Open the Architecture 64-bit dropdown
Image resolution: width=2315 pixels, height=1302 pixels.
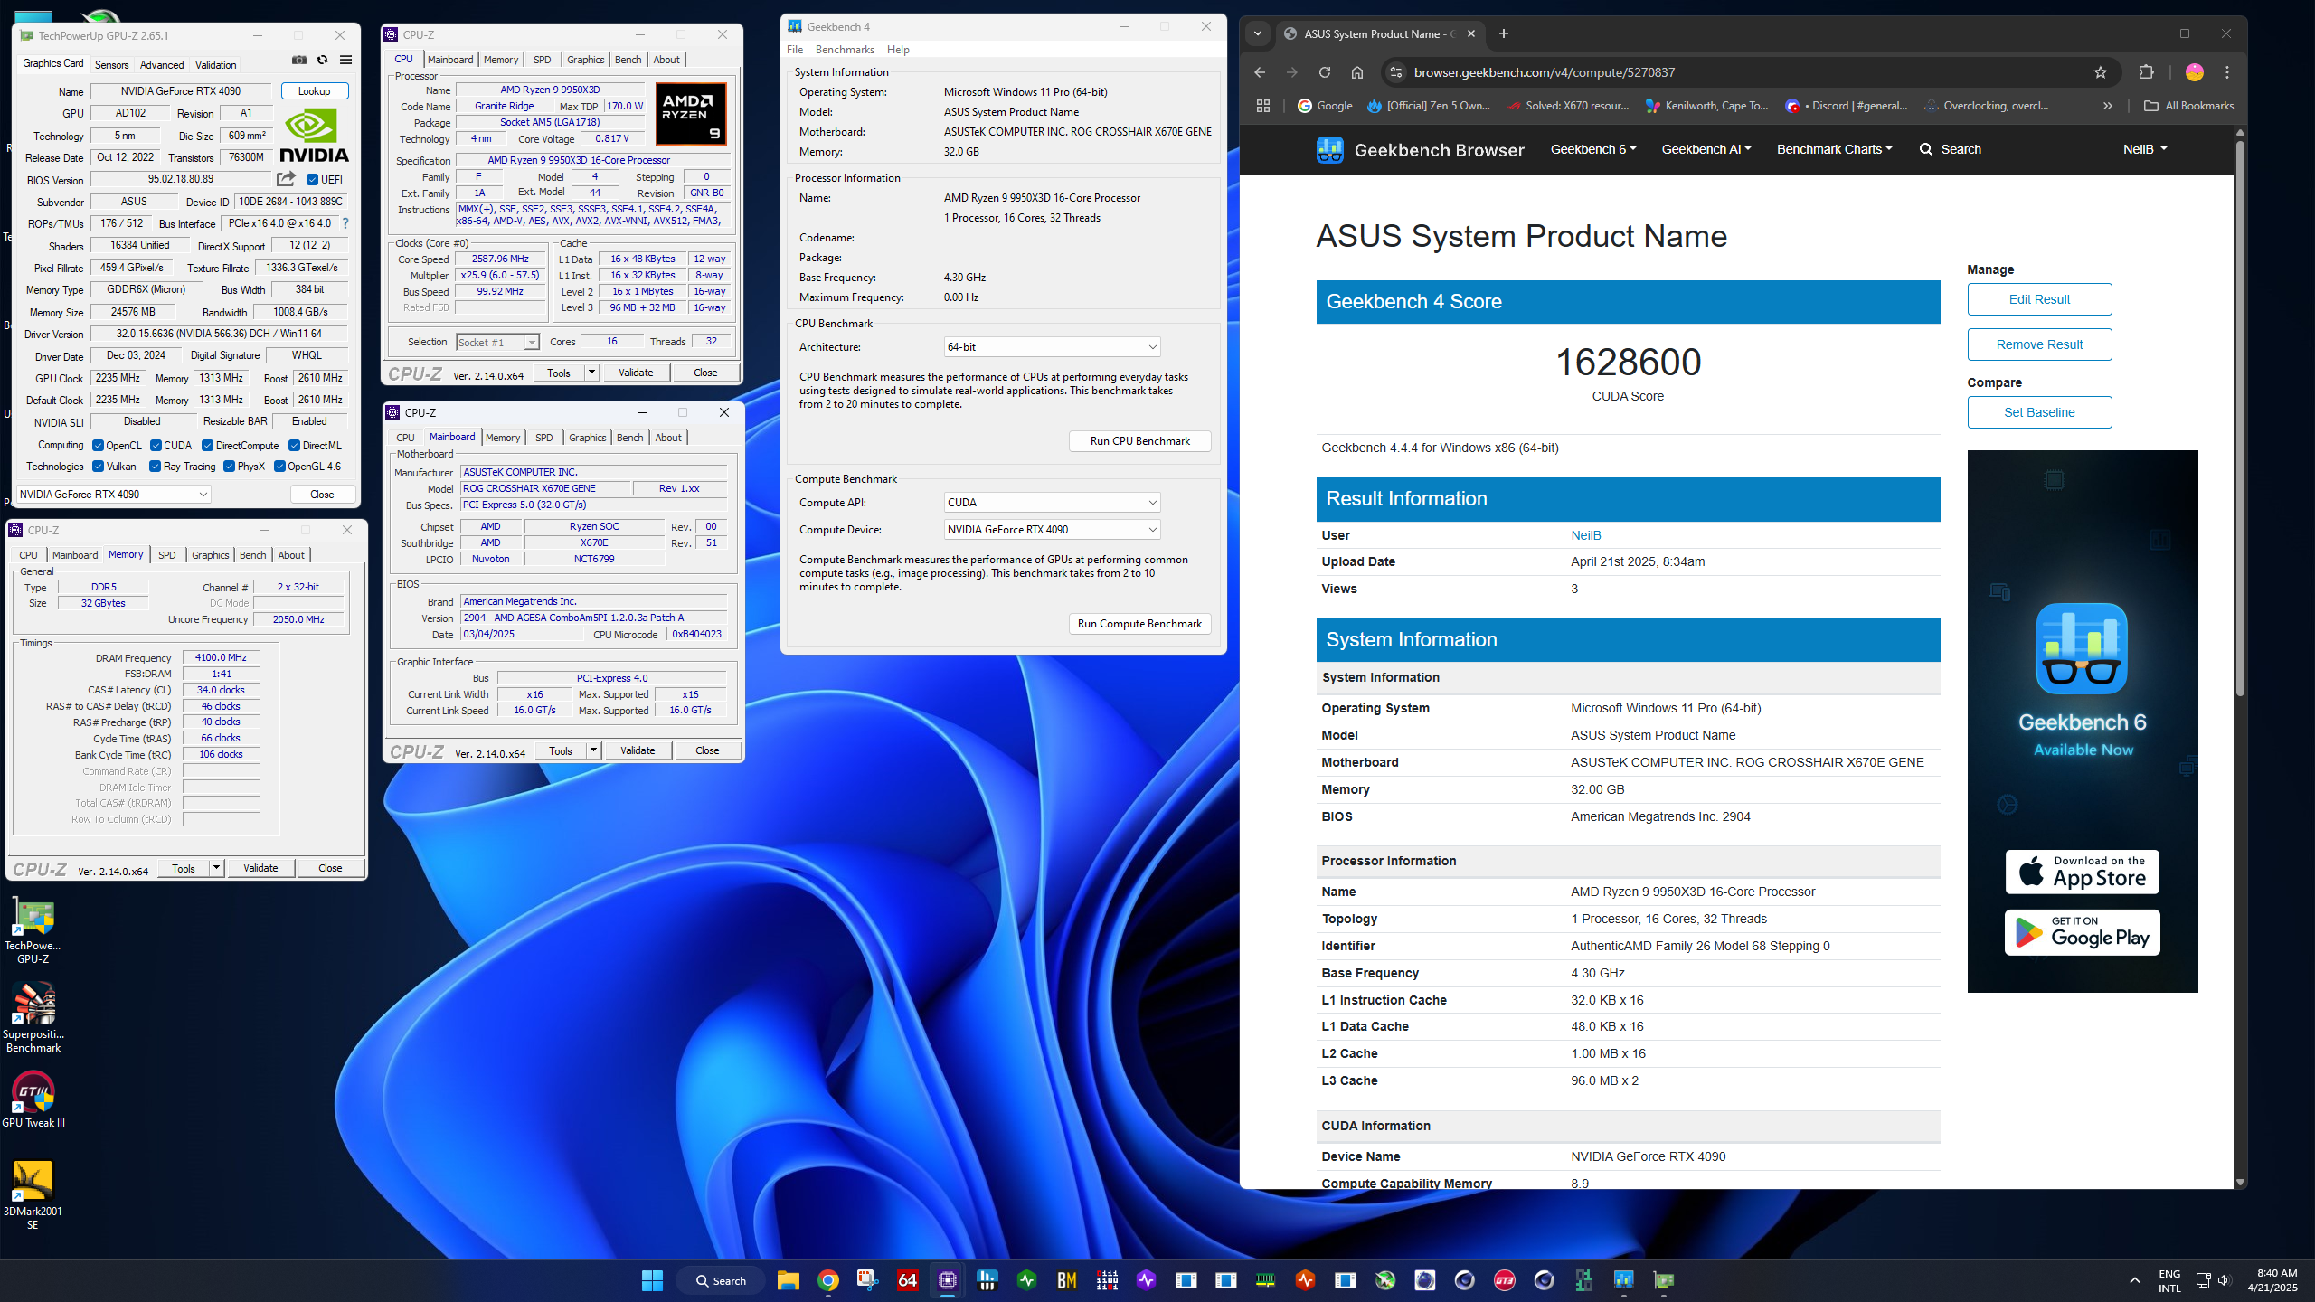click(1052, 347)
